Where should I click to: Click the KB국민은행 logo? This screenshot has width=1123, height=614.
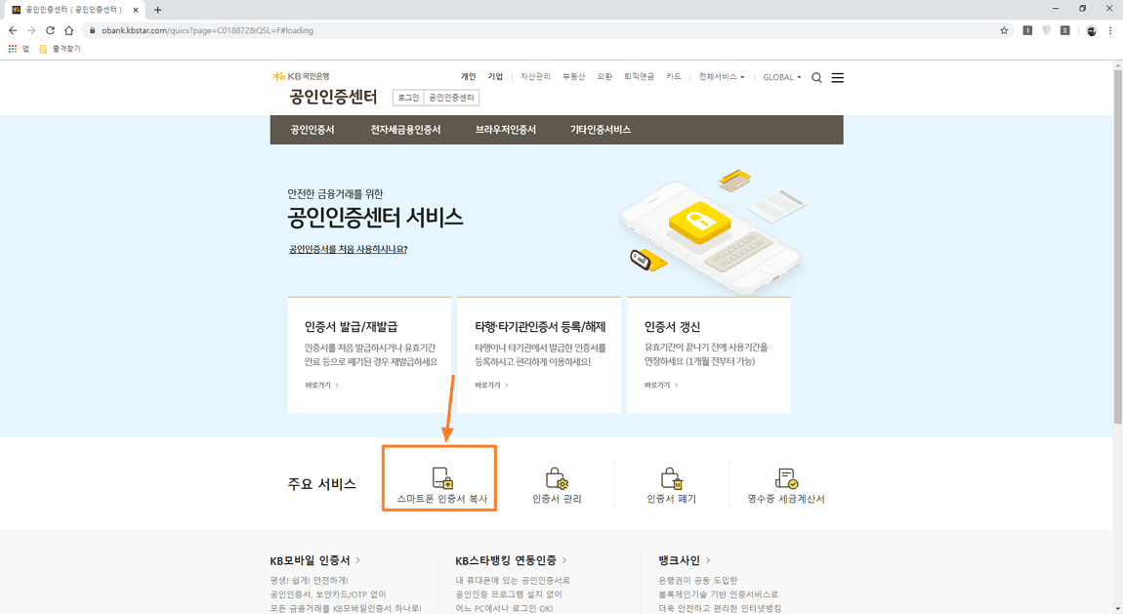click(301, 76)
